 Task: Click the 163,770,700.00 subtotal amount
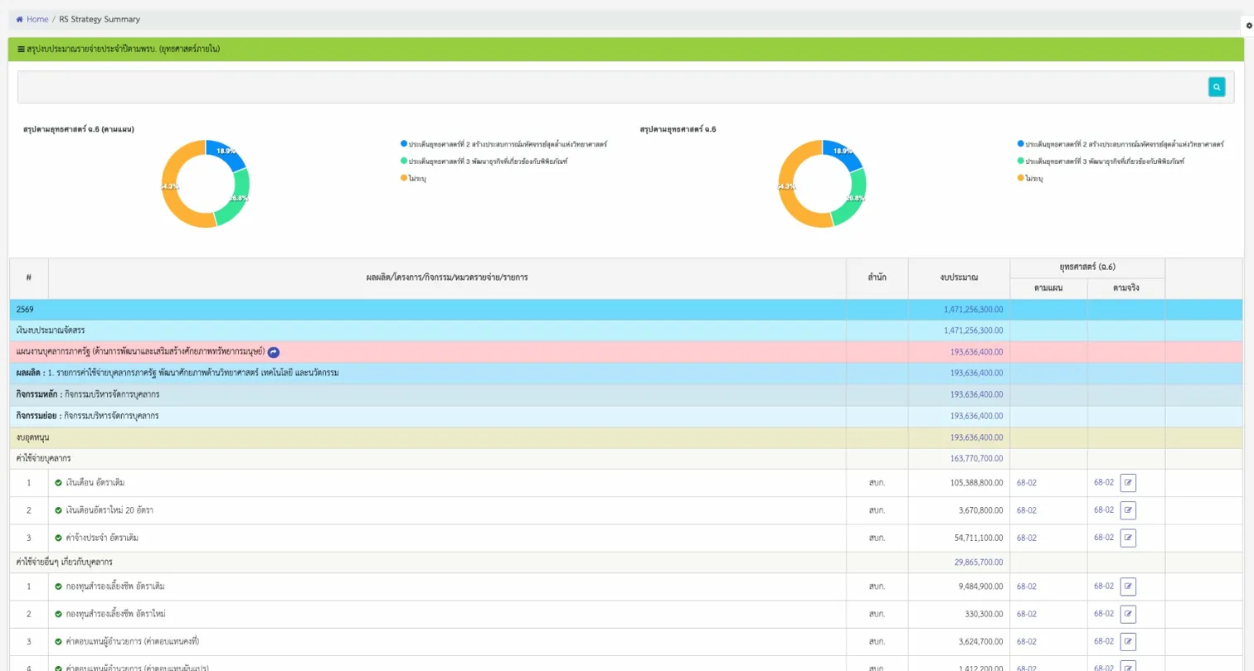977,458
